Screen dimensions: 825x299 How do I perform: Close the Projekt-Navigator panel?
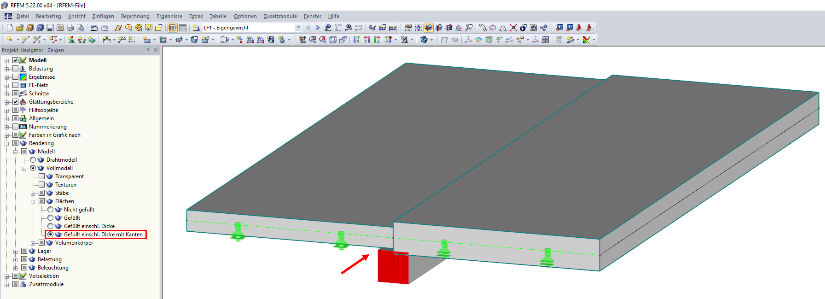156,50
